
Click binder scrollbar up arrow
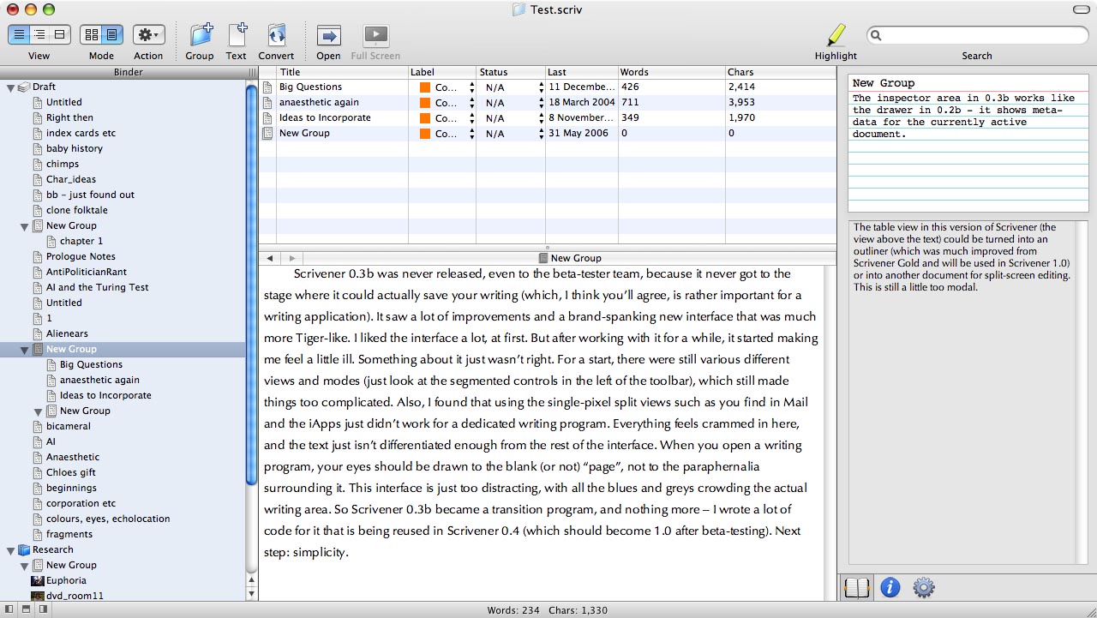[x=251, y=580]
